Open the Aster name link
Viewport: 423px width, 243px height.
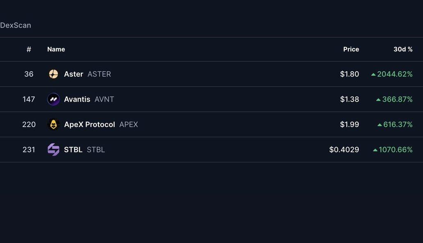74,74
